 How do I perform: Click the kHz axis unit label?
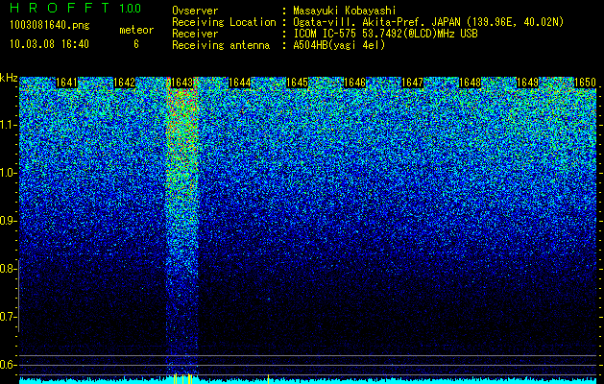pyautogui.click(x=9, y=78)
